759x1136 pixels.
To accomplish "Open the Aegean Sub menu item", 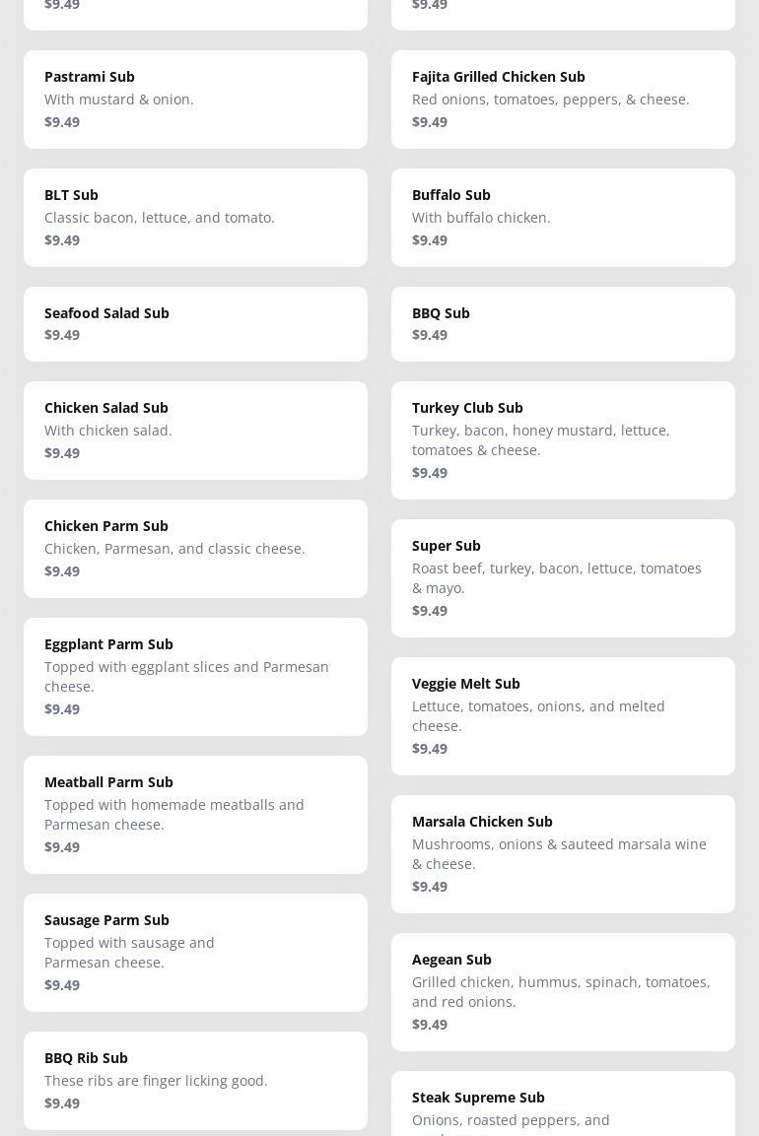I will pyautogui.click(x=563, y=991).
